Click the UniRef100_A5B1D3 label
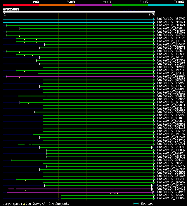Viewport: 187px width, 206px height. pyautogui.click(x=171, y=70)
